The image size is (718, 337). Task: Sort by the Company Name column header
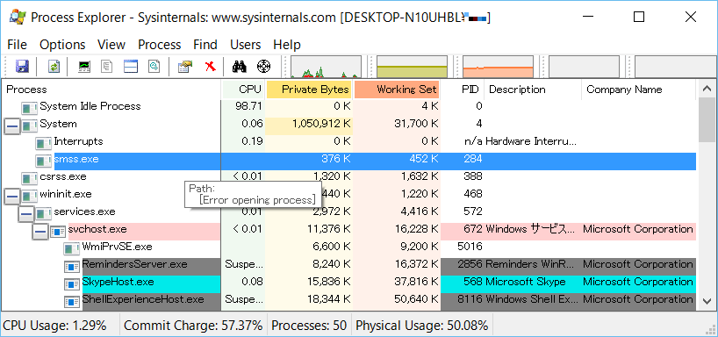point(638,90)
